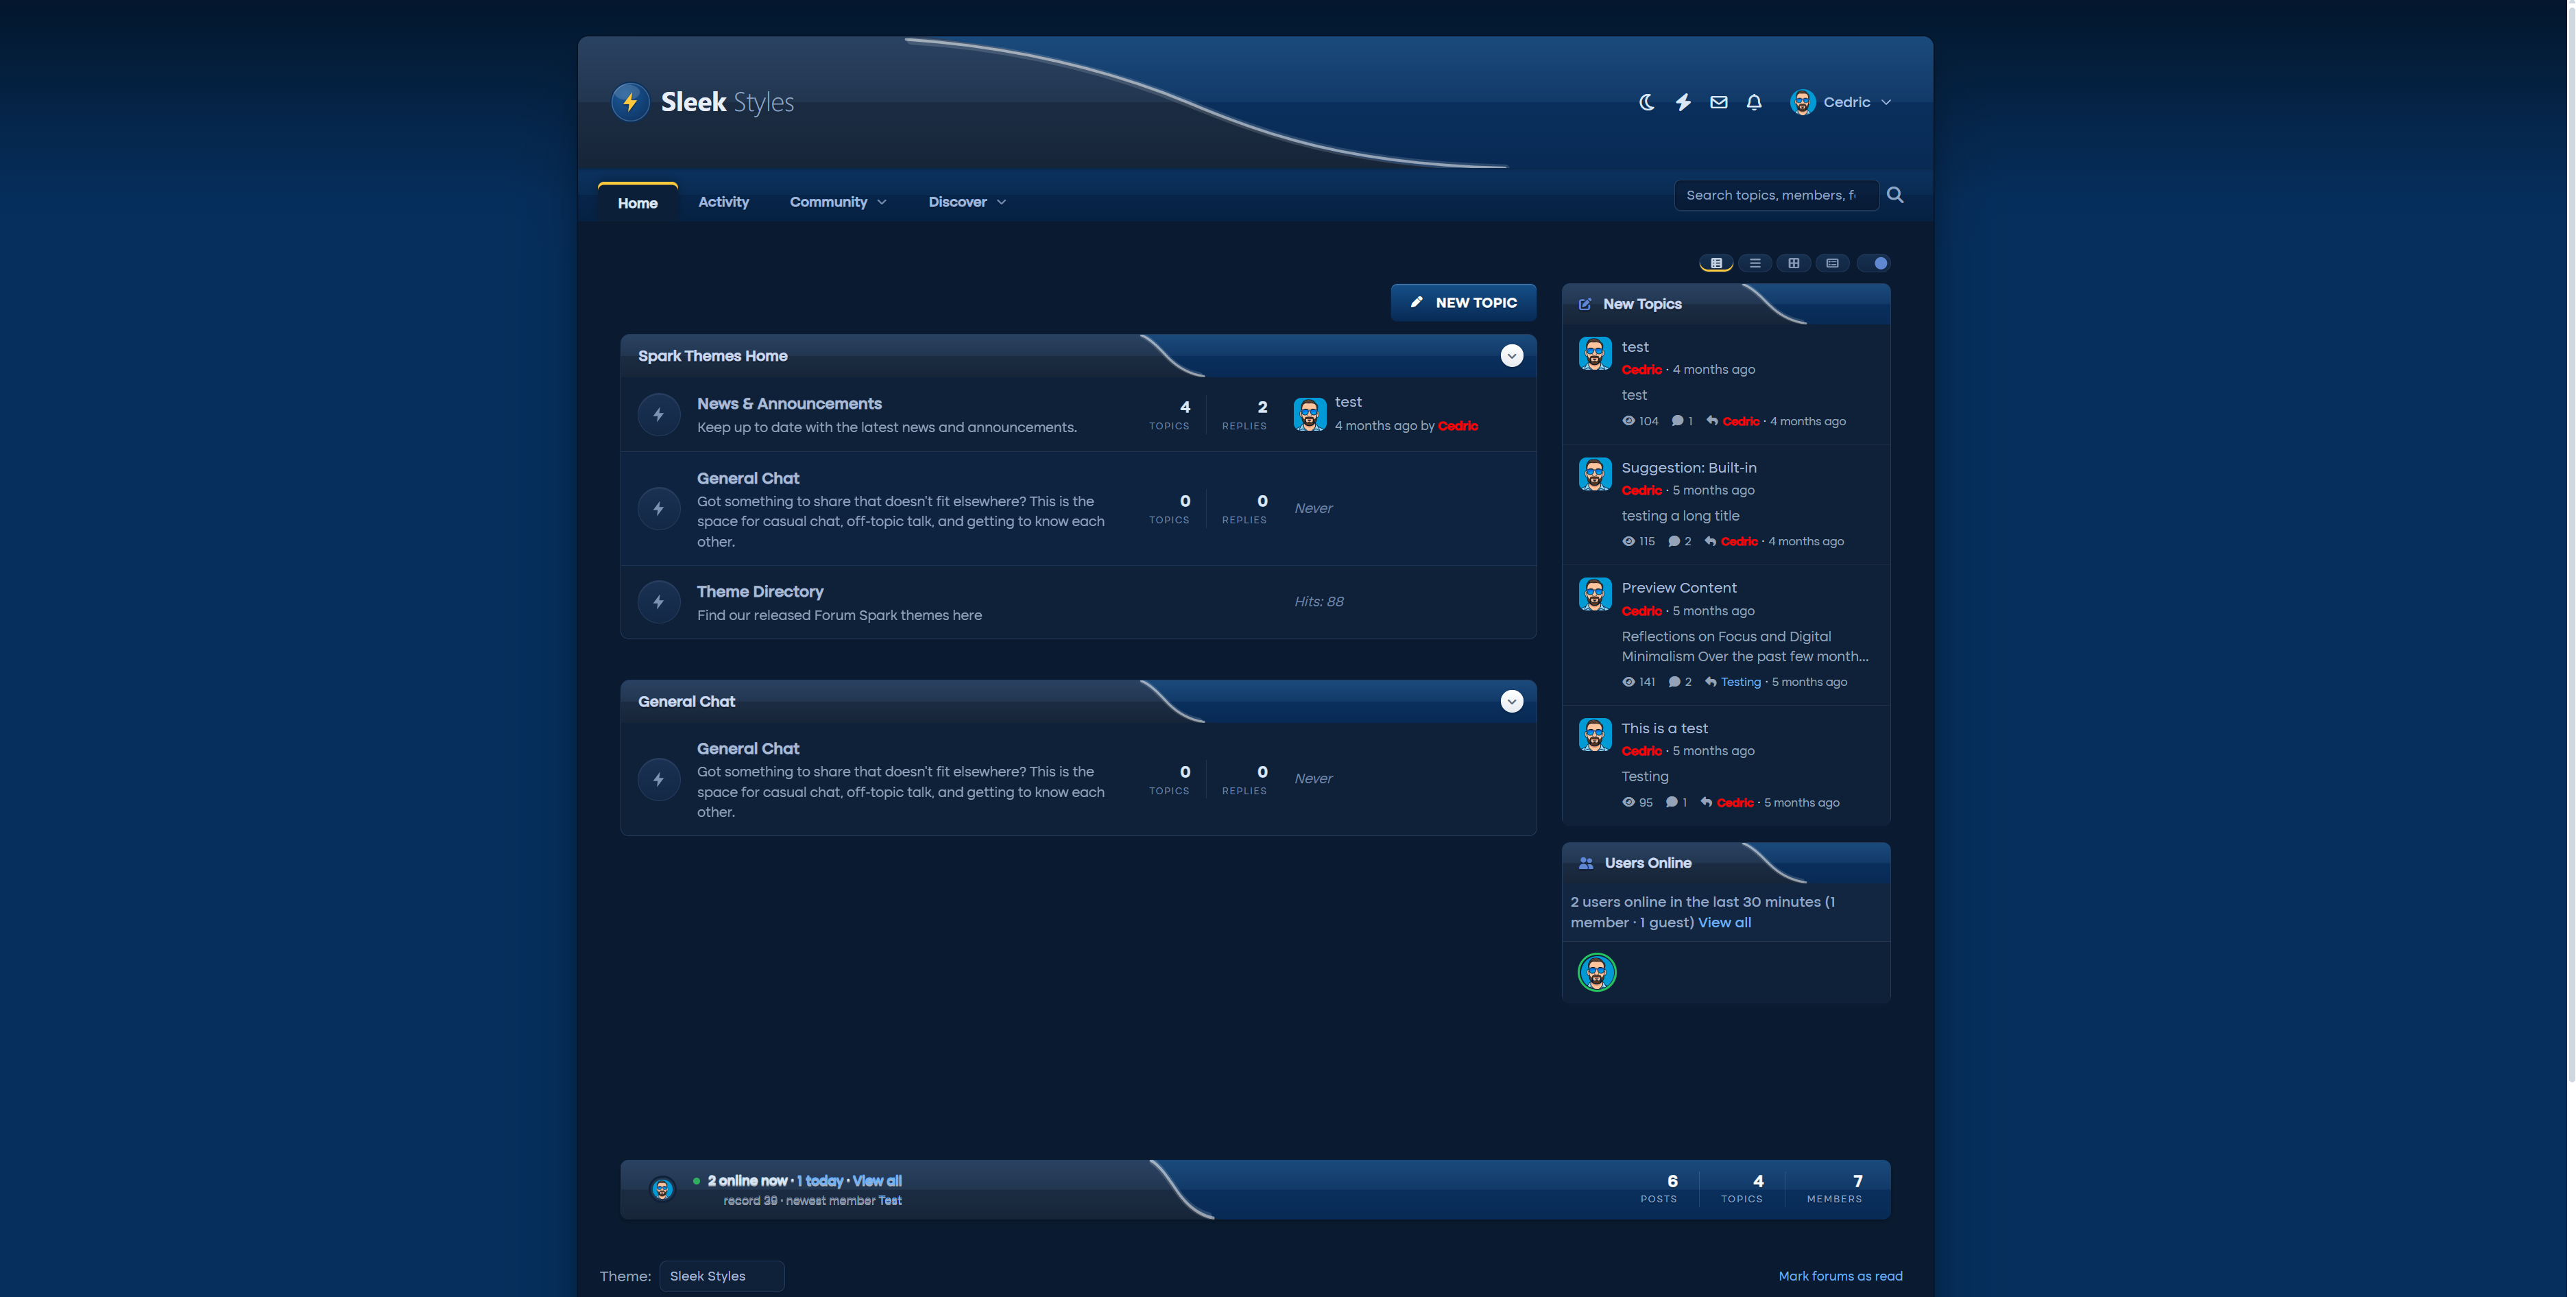Open the News & Announcements forum
The height and width of the screenshot is (1297, 2576).
click(789, 404)
